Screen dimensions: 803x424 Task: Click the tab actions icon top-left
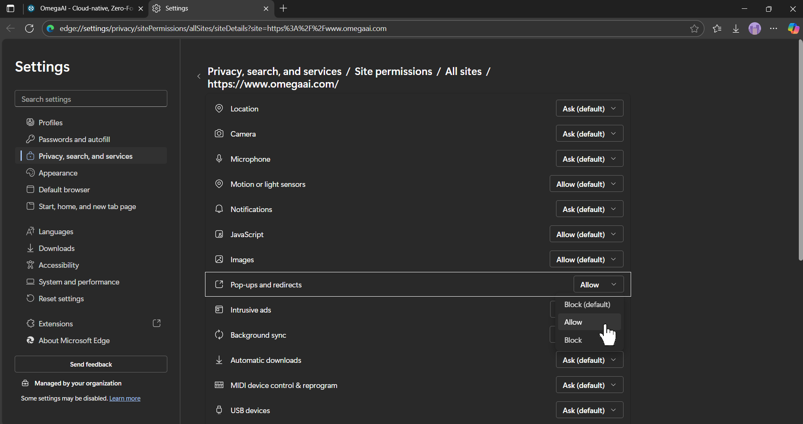point(10,8)
